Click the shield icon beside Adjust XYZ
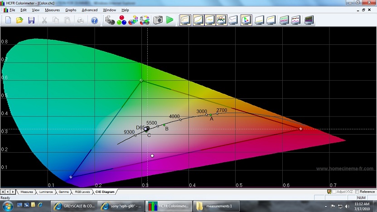 click(329, 192)
